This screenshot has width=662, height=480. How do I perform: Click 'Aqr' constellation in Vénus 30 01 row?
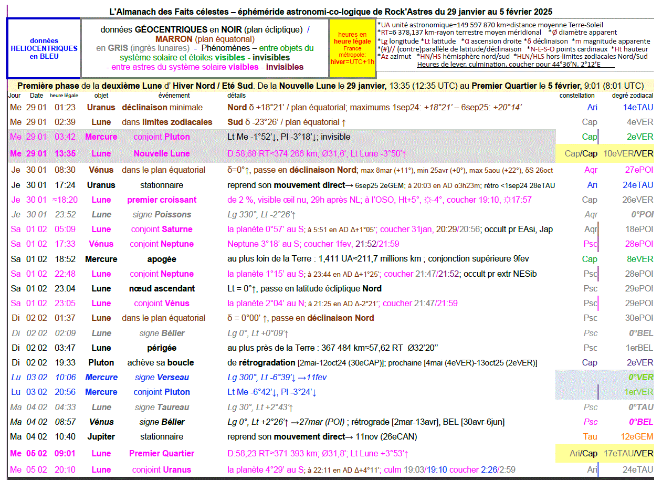591,170
